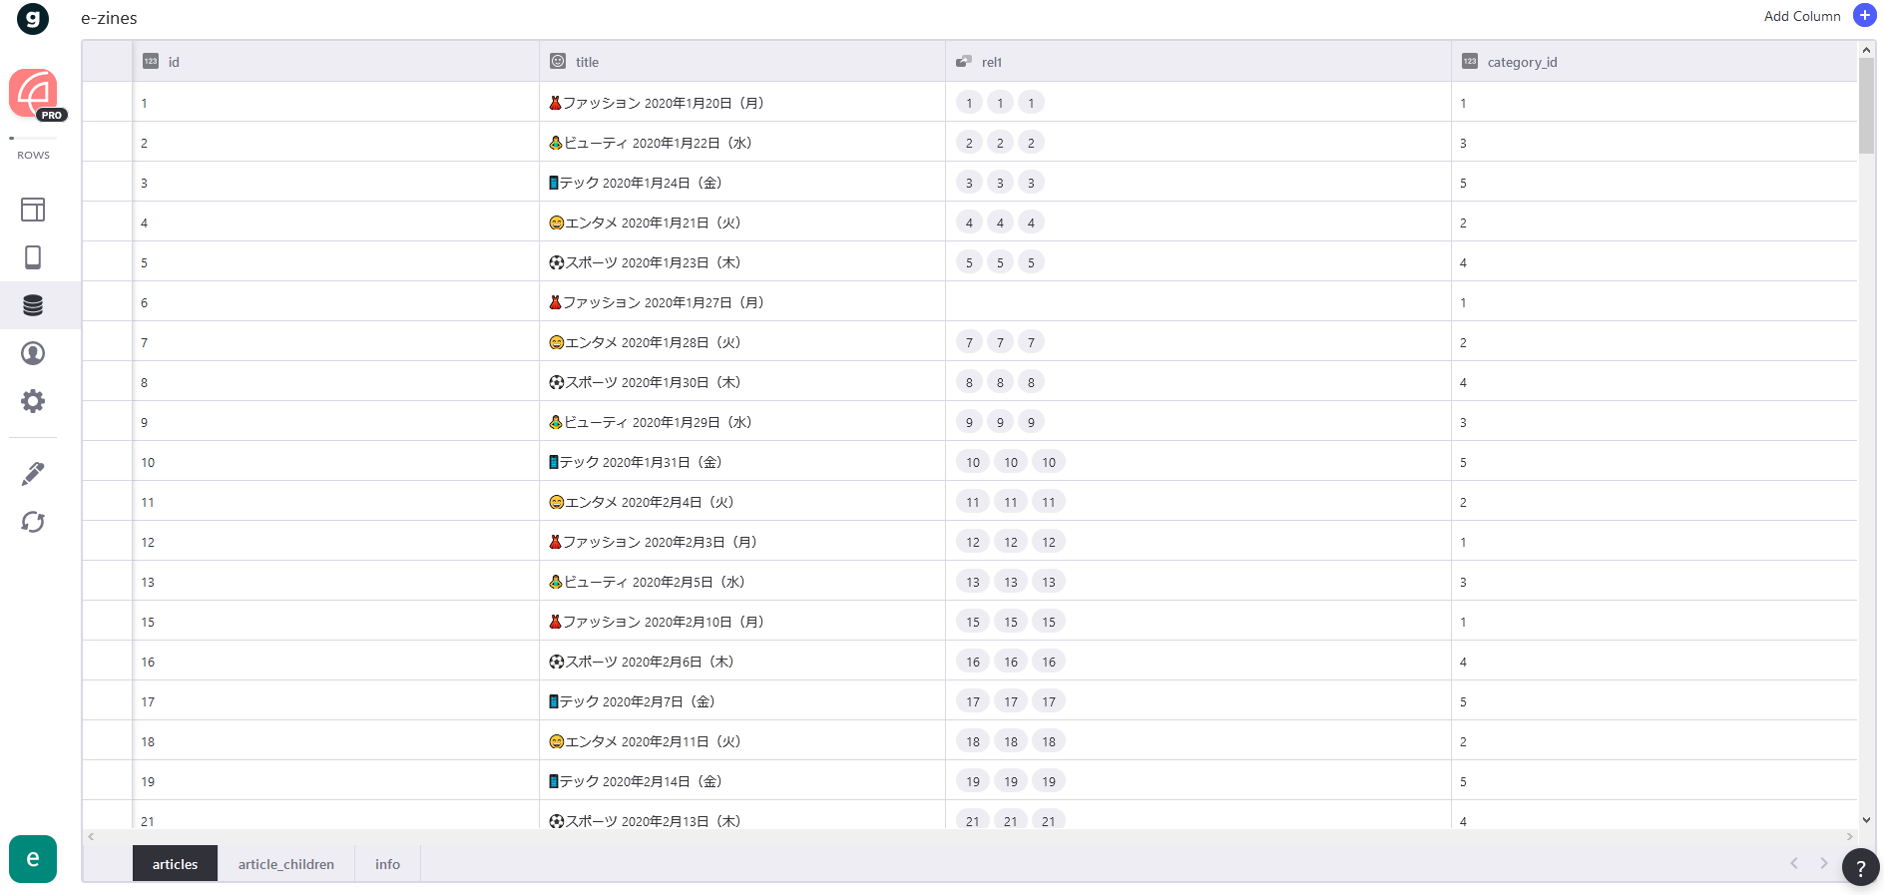Select title cell 'ファッション 2020年1月20日（月）'
Viewport: 1884px width, 895px height.
pyautogui.click(x=742, y=103)
